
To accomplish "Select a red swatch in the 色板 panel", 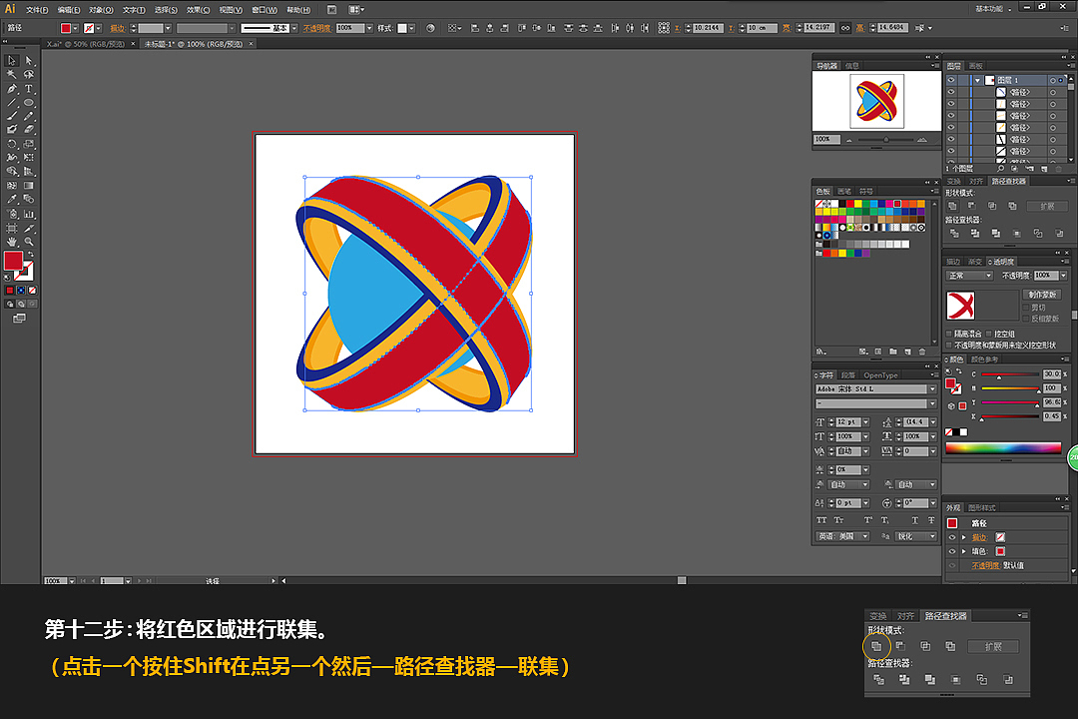I will [849, 204].
